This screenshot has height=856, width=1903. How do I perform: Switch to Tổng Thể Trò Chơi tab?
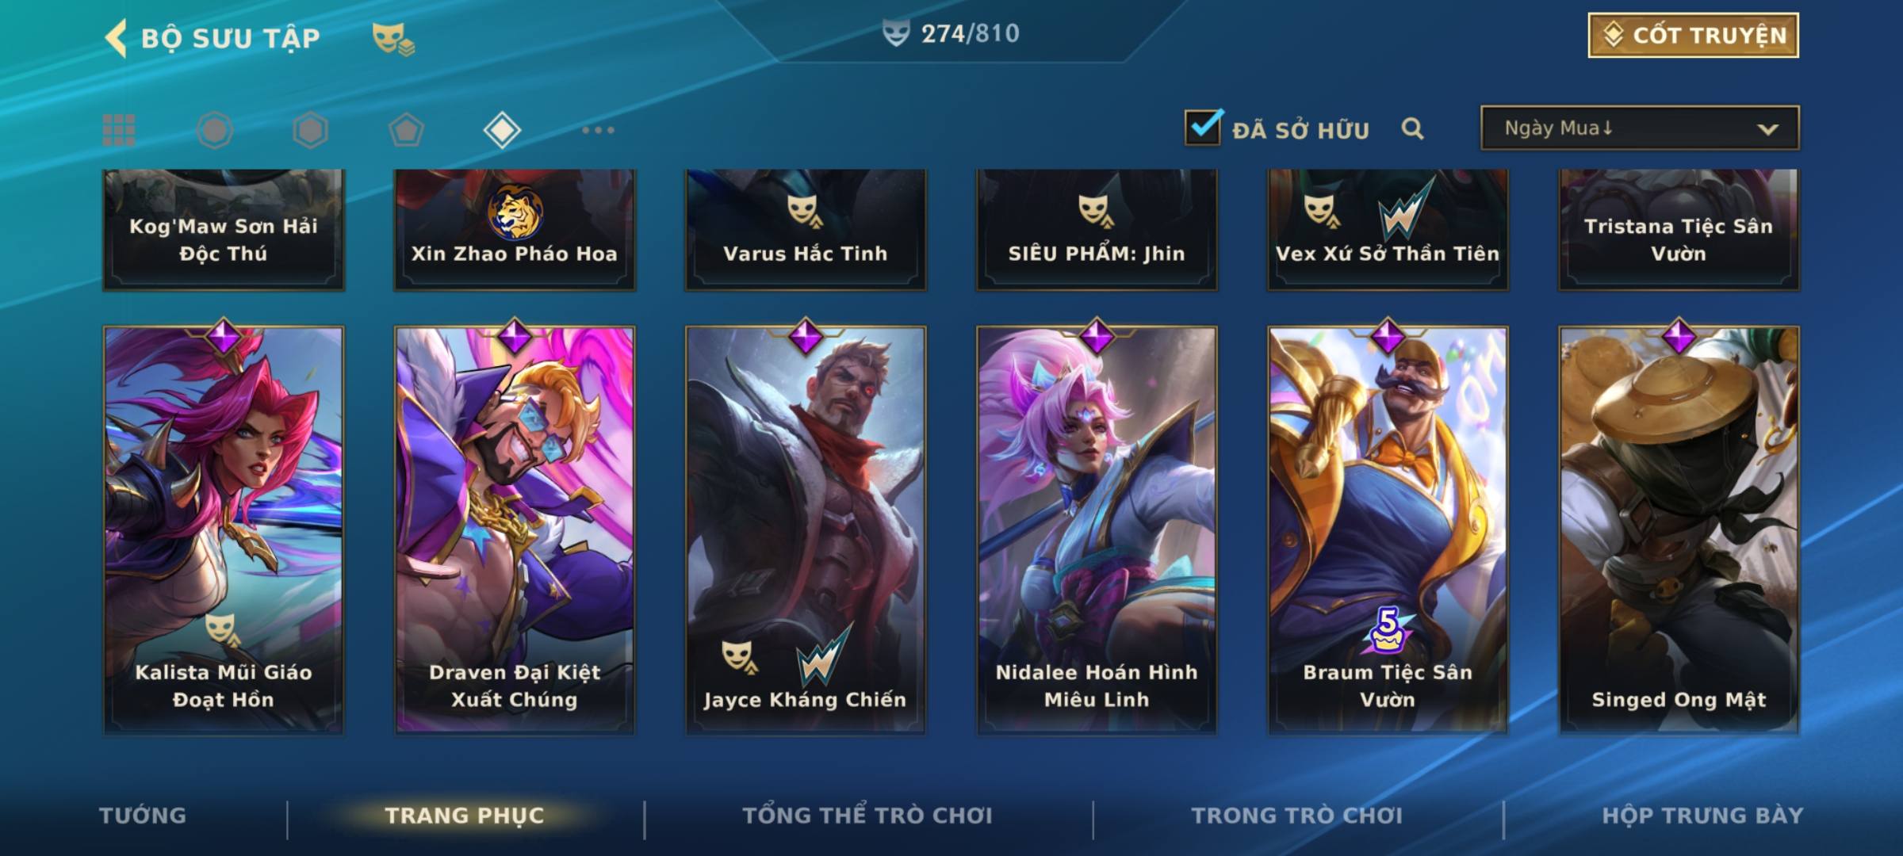[x=867, y=816]
